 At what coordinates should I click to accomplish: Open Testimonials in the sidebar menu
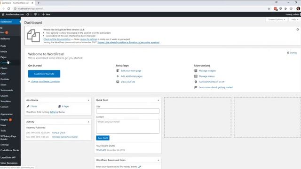point(10,90)
